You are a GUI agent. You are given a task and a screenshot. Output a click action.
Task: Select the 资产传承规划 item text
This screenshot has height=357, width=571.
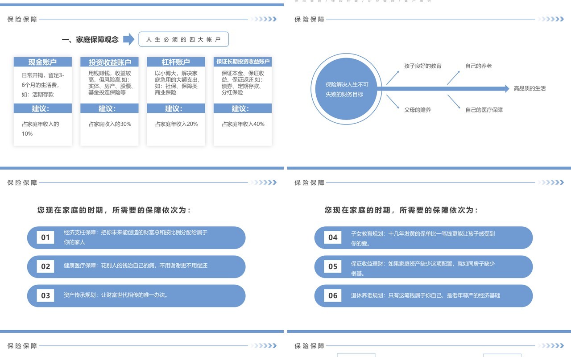[x=116, y=295]
